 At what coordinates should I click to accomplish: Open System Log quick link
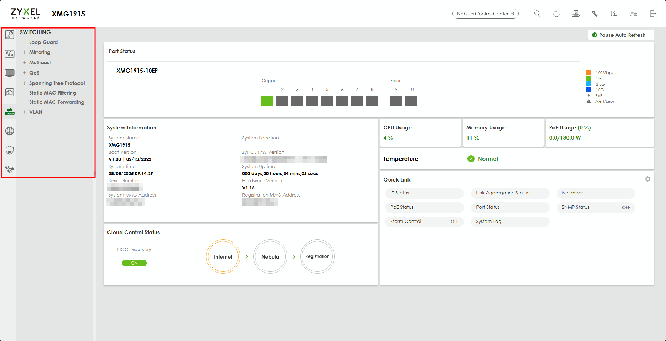[510, 222]
